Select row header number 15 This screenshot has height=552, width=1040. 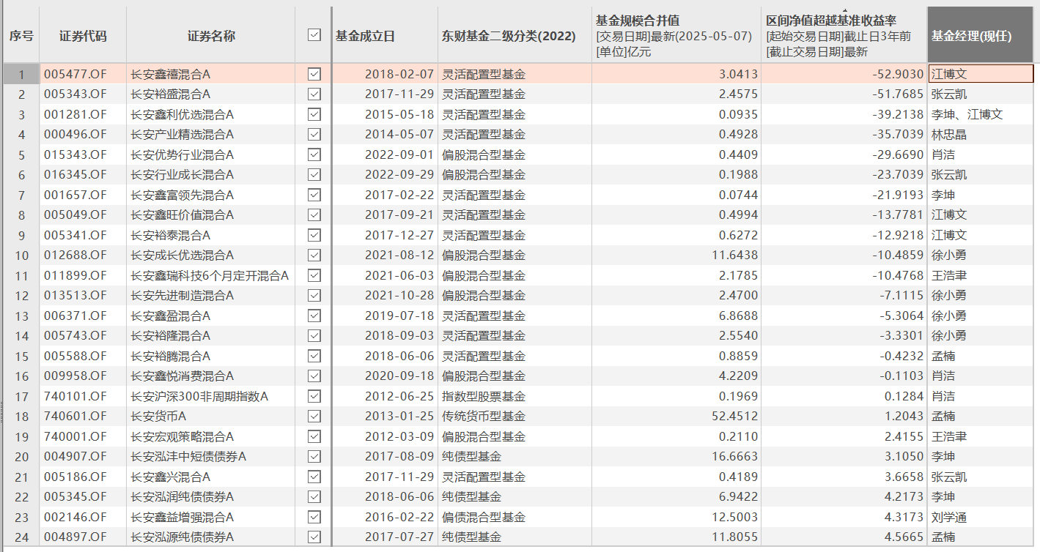coord(21,356)
